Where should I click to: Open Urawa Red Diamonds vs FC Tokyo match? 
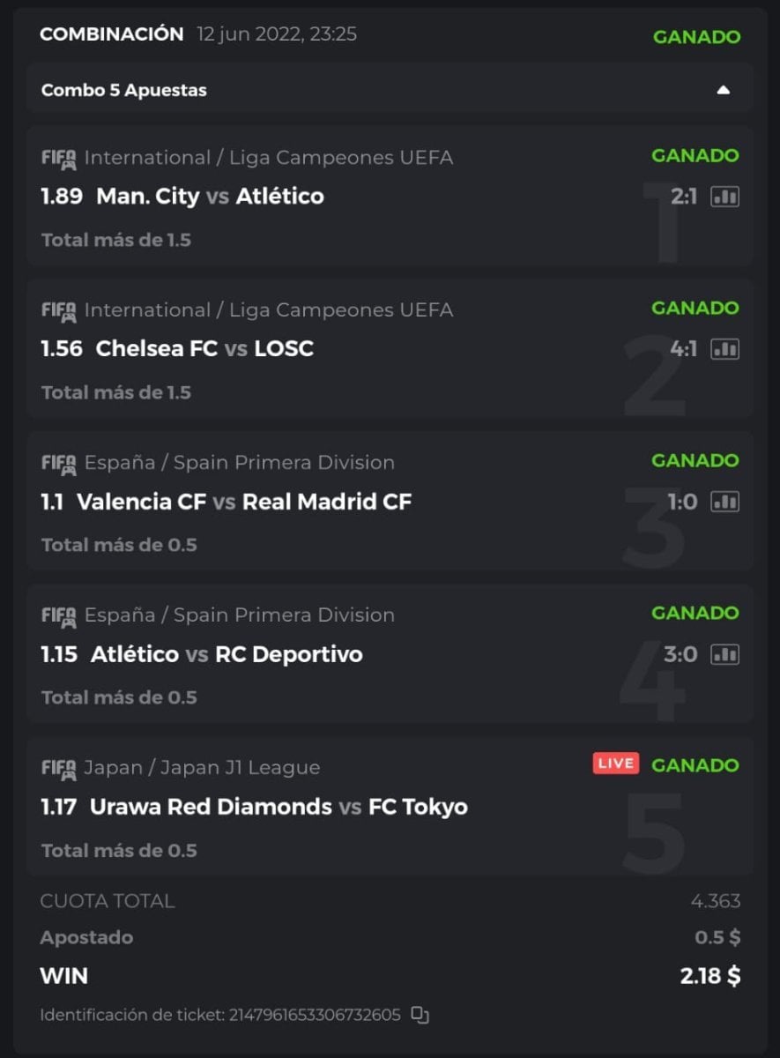point(279,807)
